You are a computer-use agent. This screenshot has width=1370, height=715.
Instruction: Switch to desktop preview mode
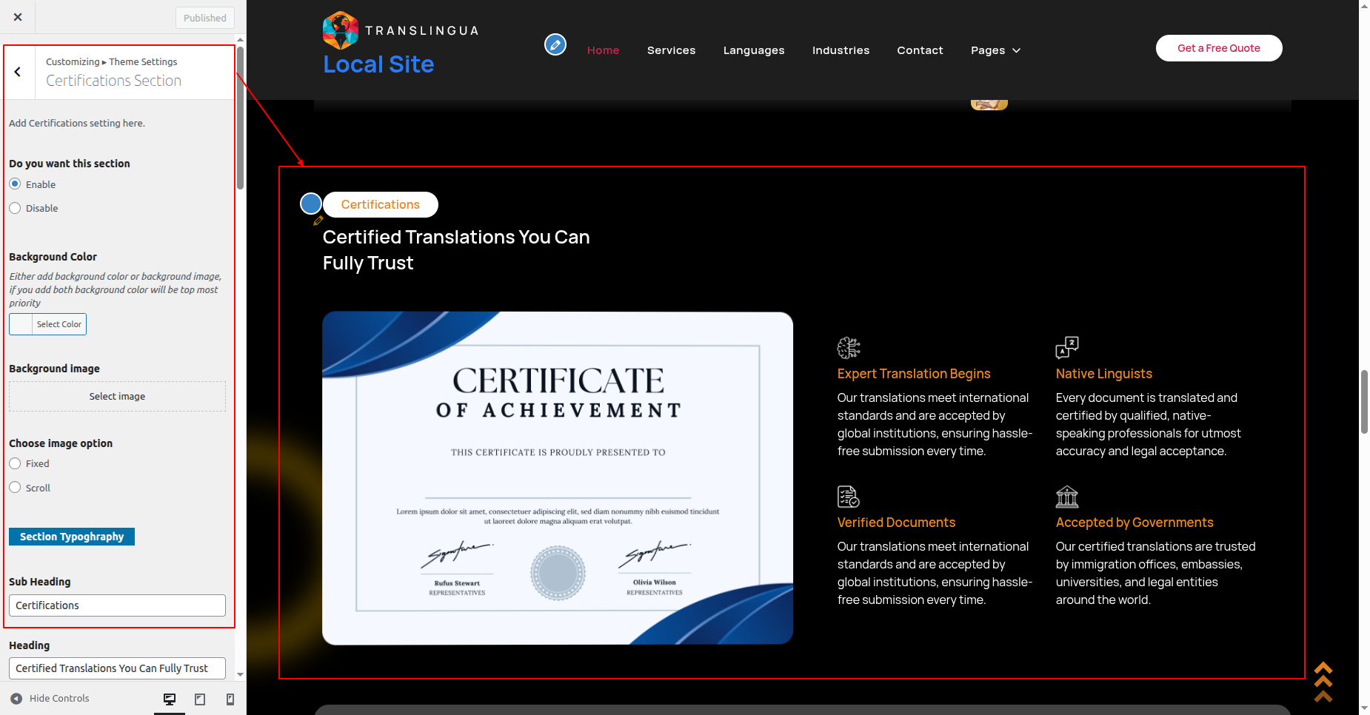coord(170,699)
